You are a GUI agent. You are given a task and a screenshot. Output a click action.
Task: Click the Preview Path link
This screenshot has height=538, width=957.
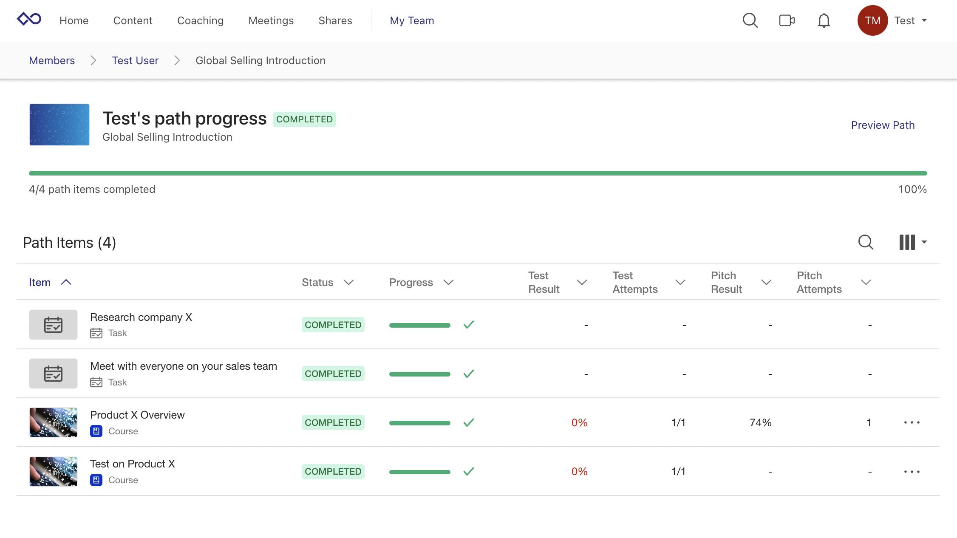click(883, 125)
